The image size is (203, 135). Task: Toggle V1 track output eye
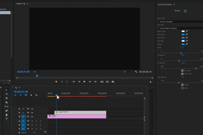pos(32,117)
